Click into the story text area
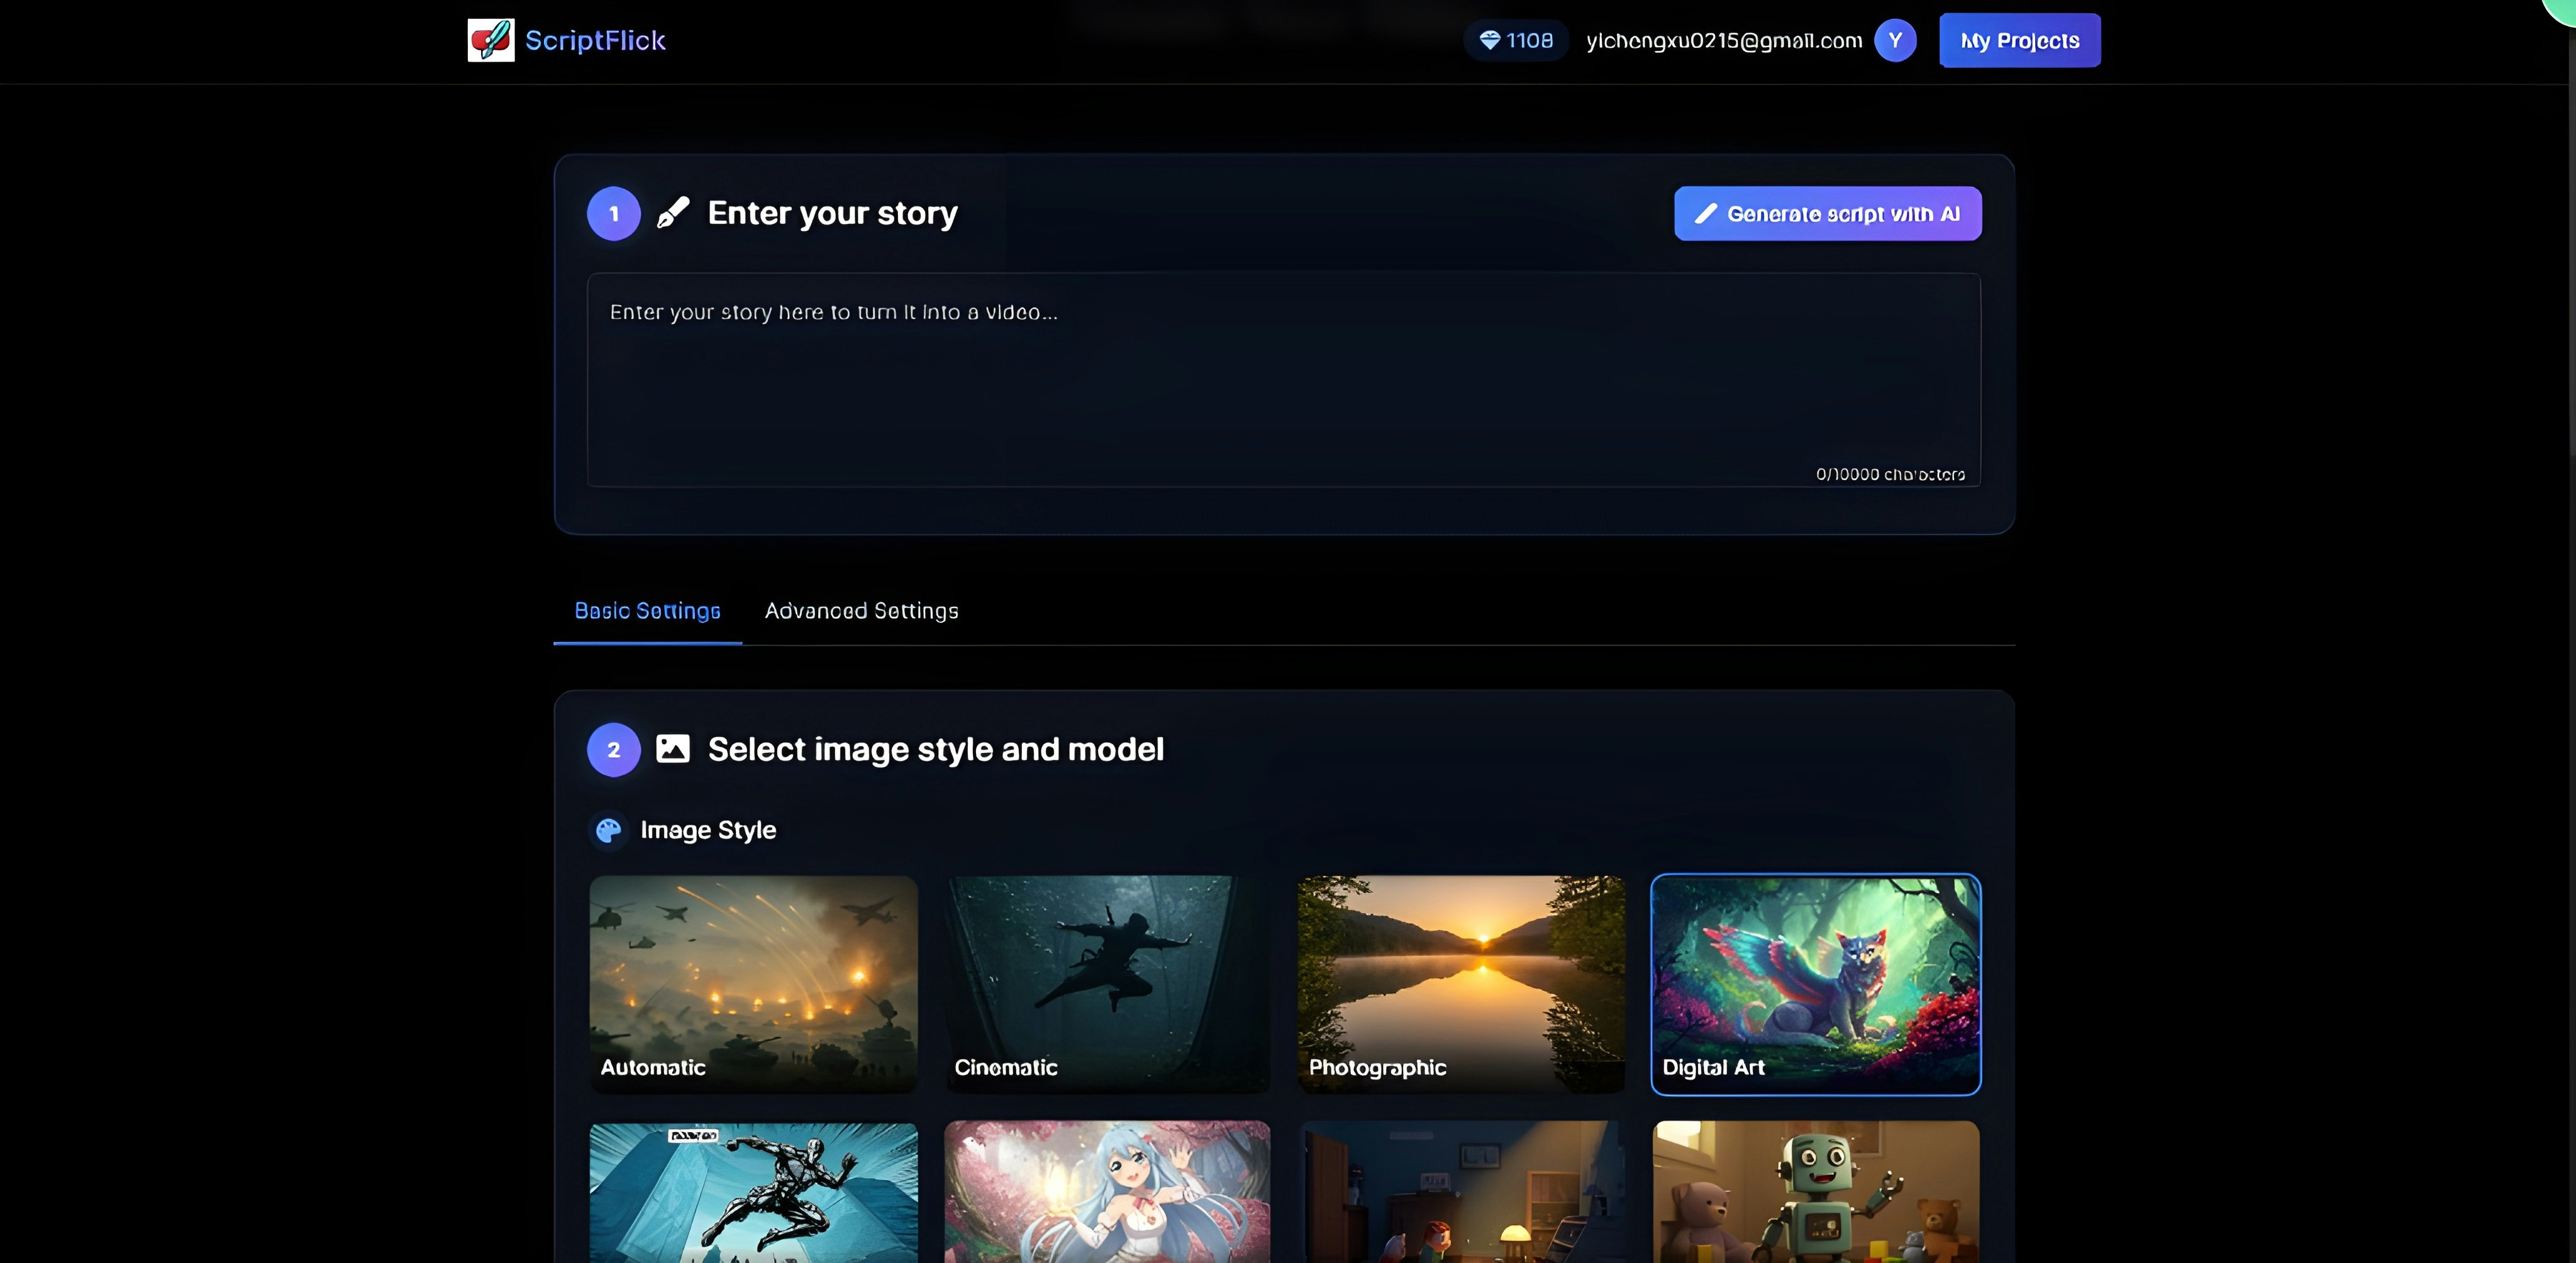Screen dimensions: 2576x1263 (1283, 380)
